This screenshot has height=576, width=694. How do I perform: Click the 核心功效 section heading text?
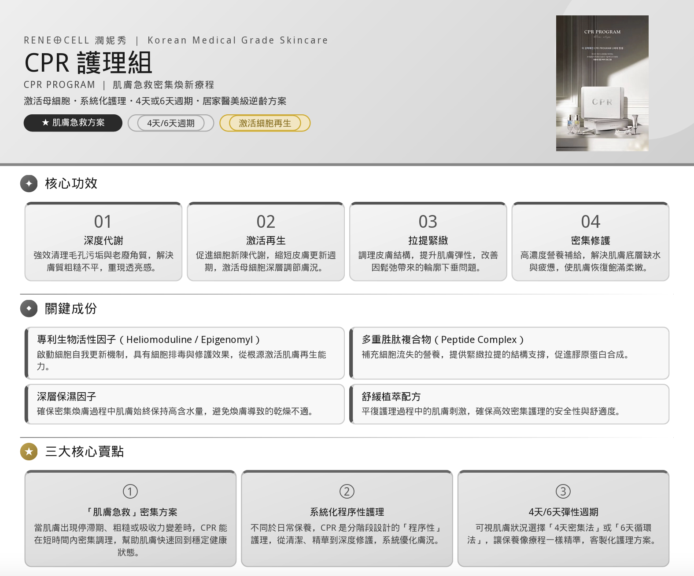pos(71,183)
